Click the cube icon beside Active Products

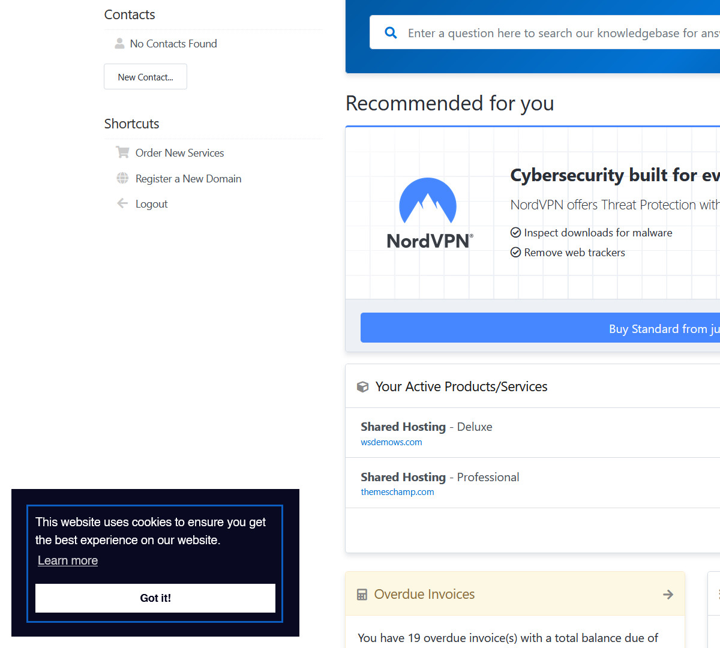[x=362, y=387]
